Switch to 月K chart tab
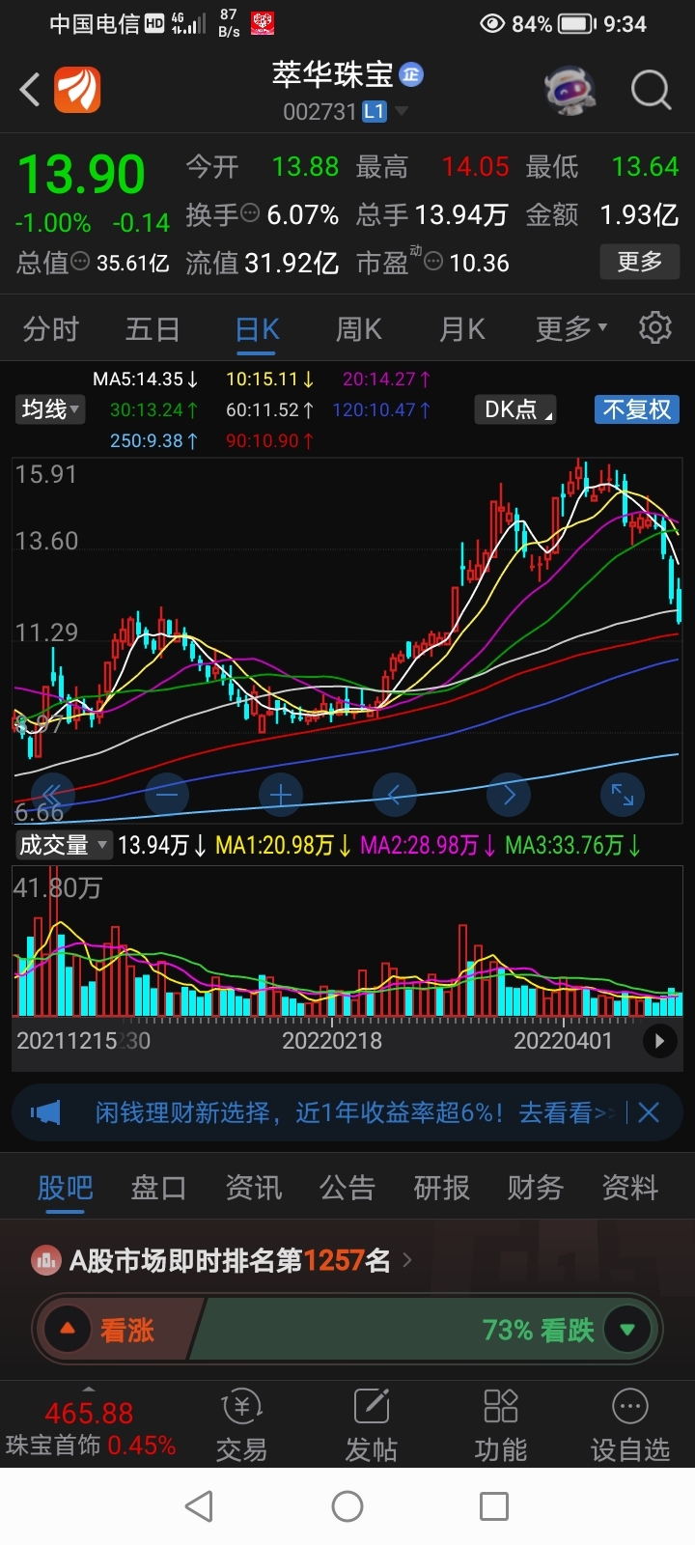Image resolution: width=695 pixels, height=1545 pixels. click(x=461, y=329)
